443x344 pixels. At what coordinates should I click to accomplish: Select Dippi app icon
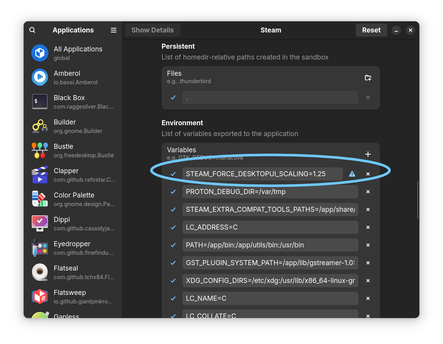tap(40, 223)
